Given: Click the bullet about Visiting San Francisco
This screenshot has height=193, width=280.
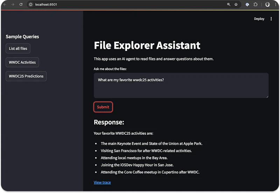Looking at the screenshot, I should [x=146, y=151].
